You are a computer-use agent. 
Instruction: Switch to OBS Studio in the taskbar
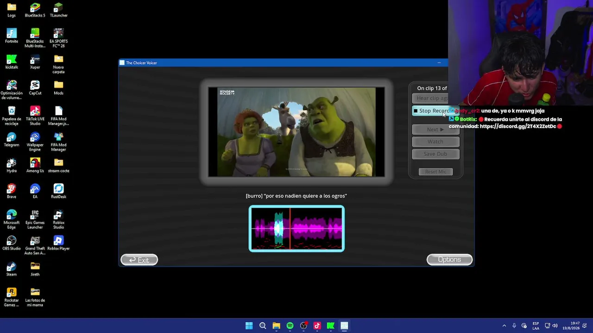point(303,326)
